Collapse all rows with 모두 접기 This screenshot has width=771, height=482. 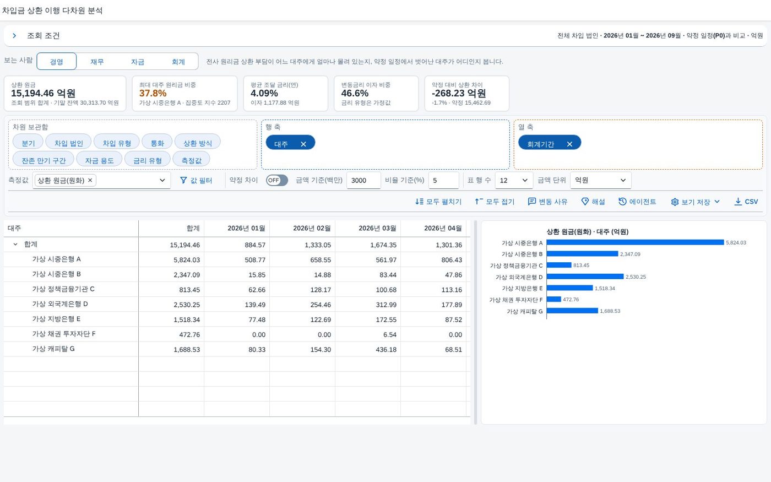[495, 202]
